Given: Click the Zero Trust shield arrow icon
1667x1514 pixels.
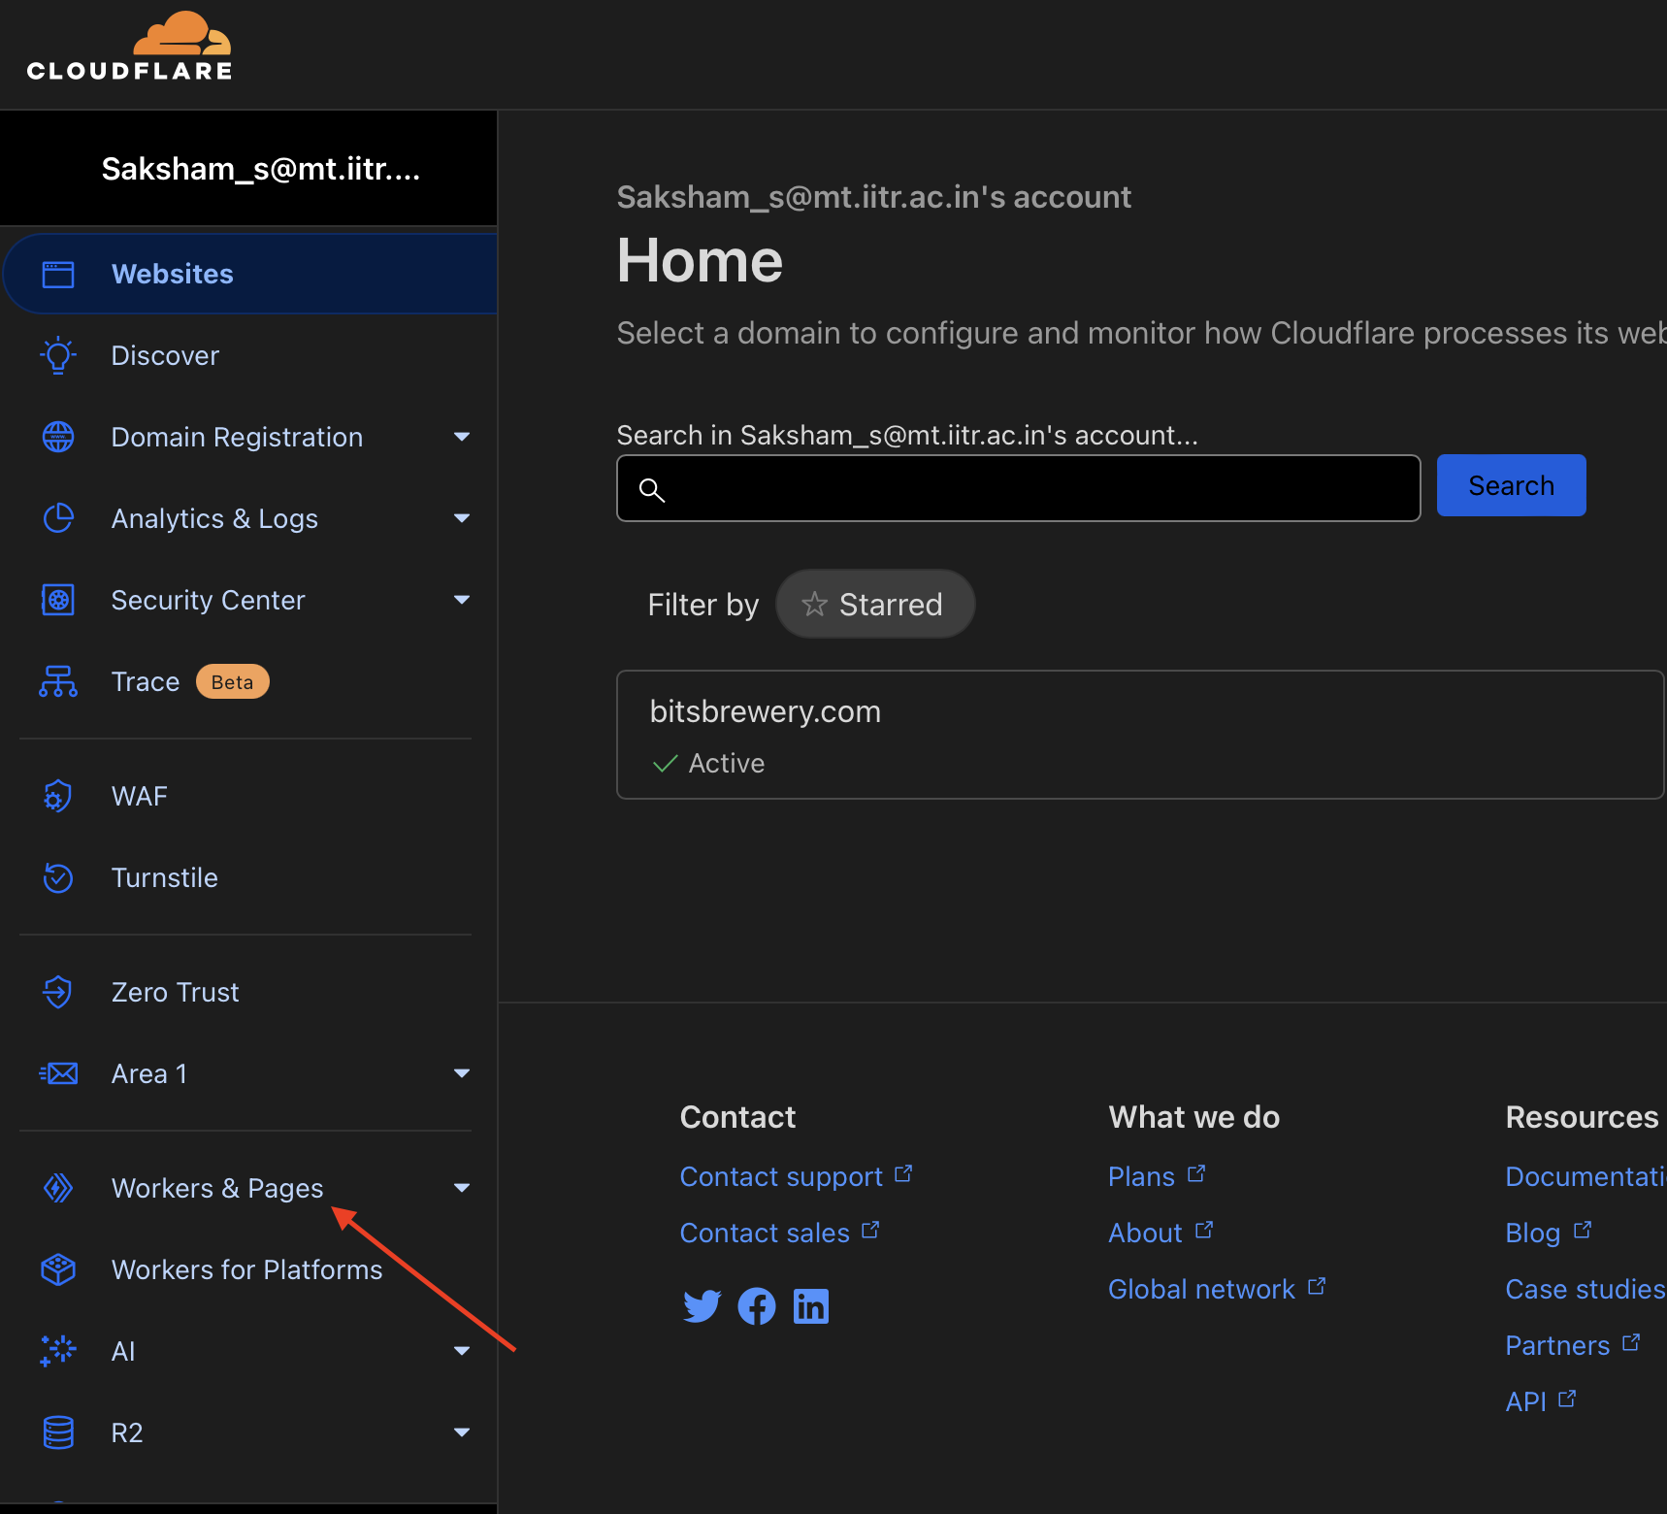Looking at the screenshot, I should point(58,993).
